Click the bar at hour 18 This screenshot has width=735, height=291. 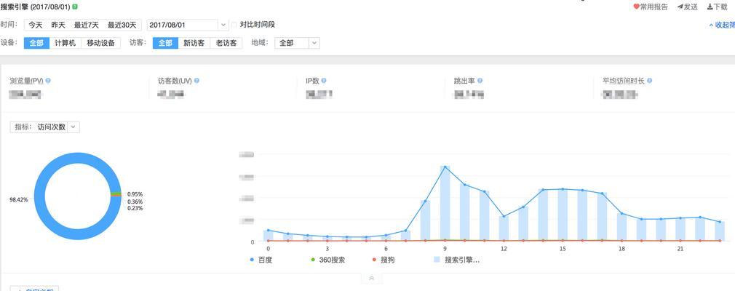click(621, 227)
